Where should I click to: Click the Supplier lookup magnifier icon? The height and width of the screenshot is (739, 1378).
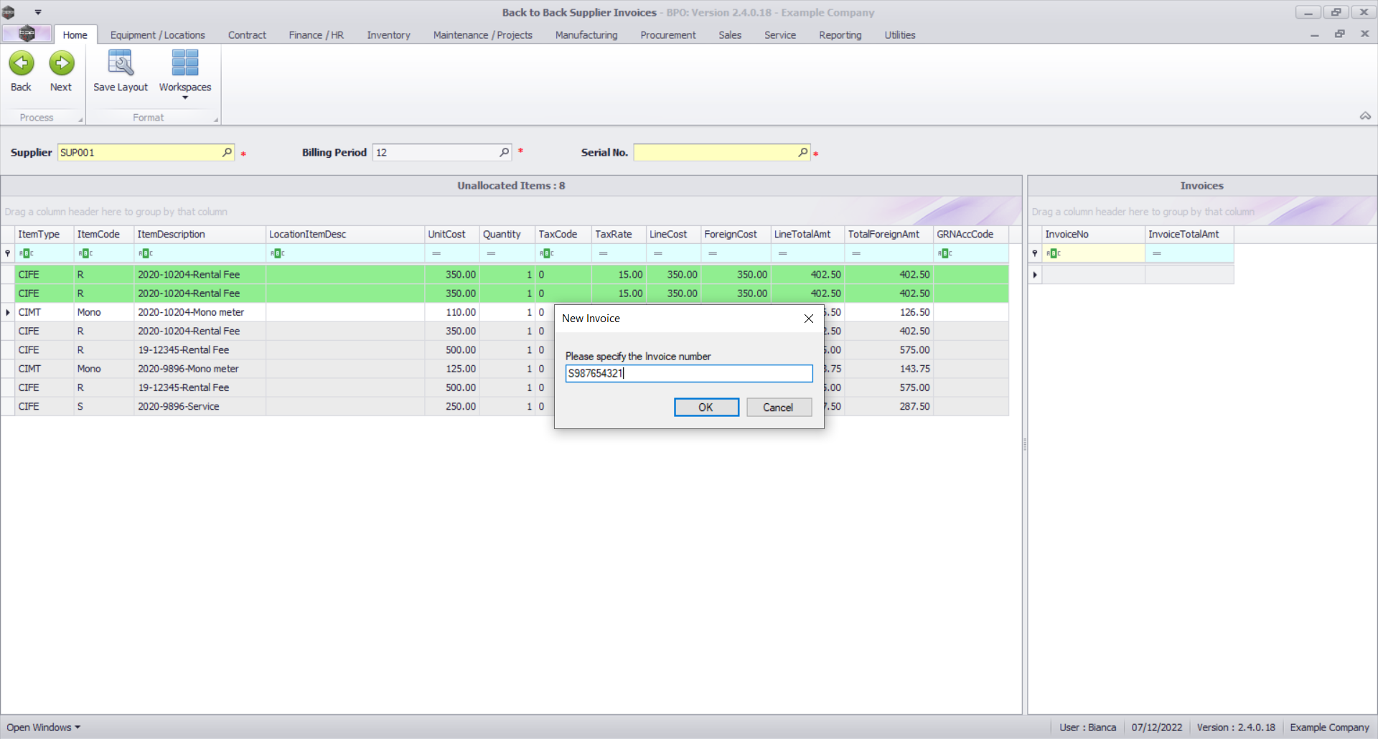point(227,152)
